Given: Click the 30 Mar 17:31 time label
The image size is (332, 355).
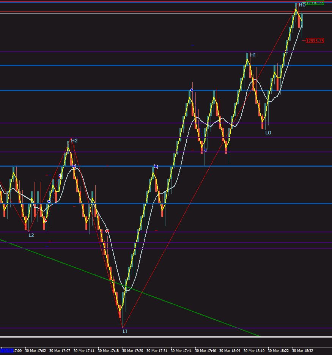Looking at the screenshot, I should coord(157,351).
